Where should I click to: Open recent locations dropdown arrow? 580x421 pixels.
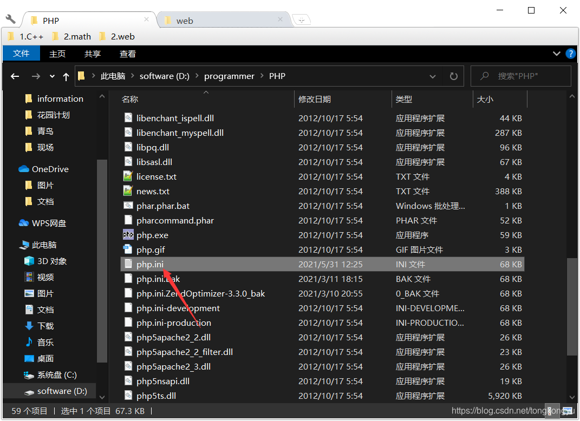(x=52, y=76)
